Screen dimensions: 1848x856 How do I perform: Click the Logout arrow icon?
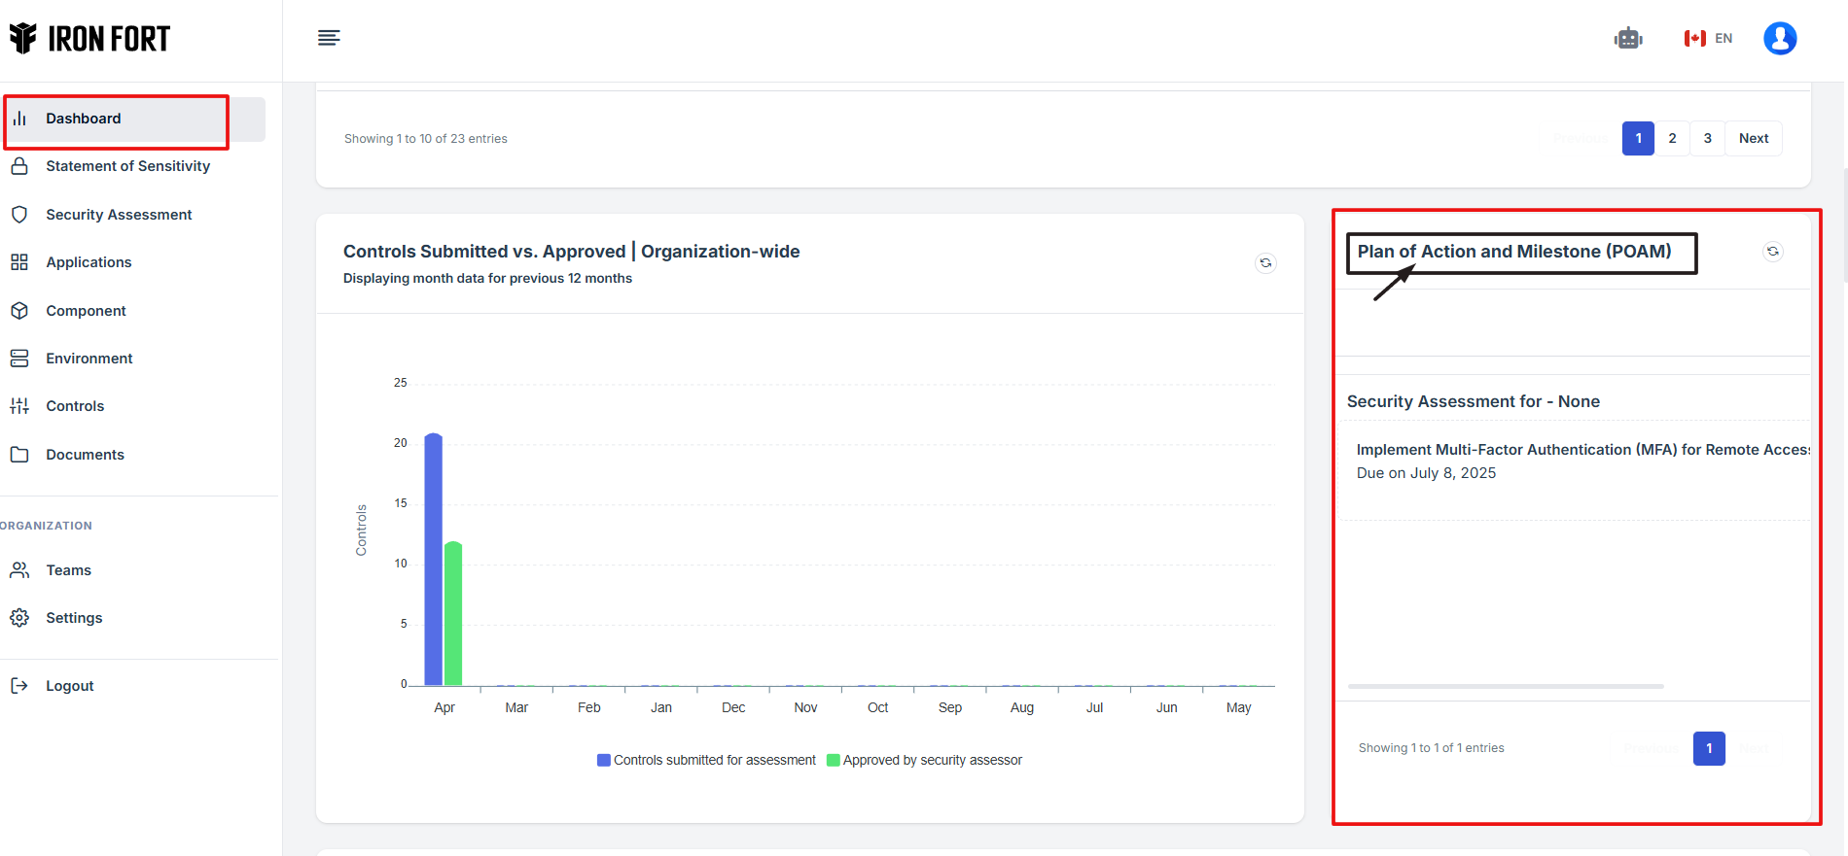coord(19,686)
